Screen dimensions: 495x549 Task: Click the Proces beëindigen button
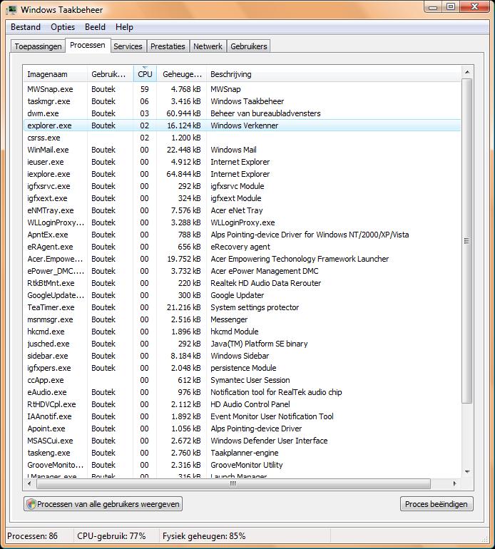coord(436,504)
